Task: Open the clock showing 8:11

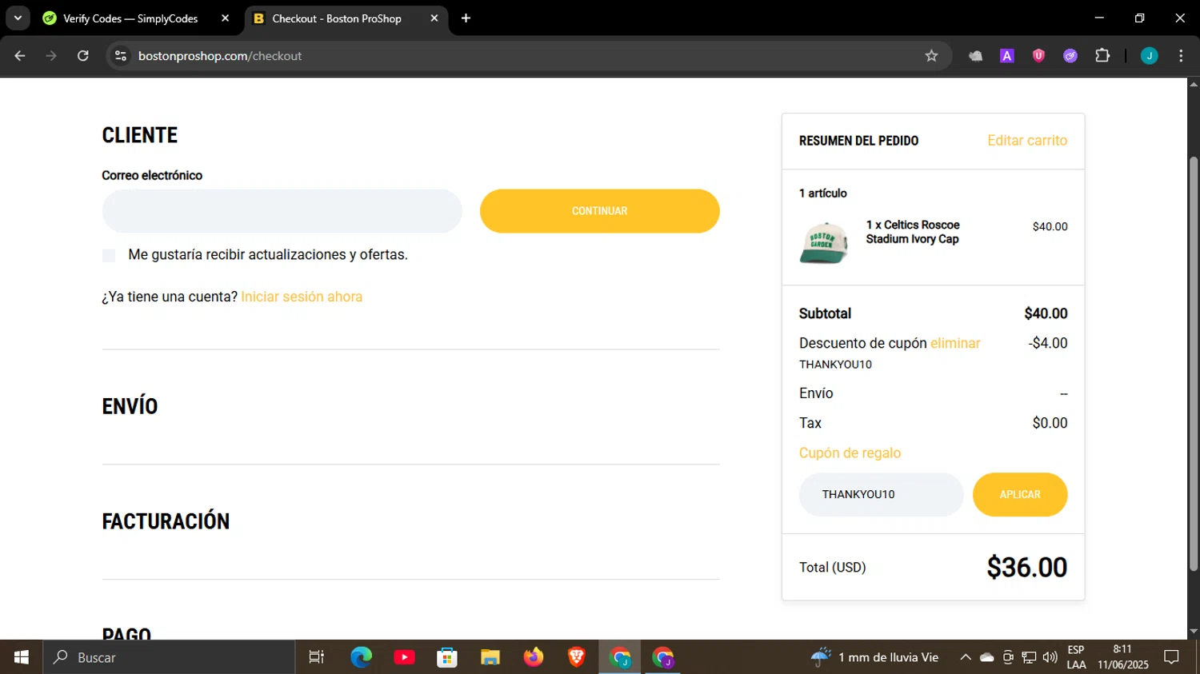Action: coord(1123,657)
